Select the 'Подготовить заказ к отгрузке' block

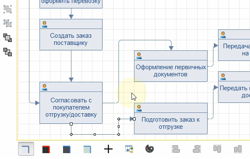pyautogui.click(x=171, y=118)
